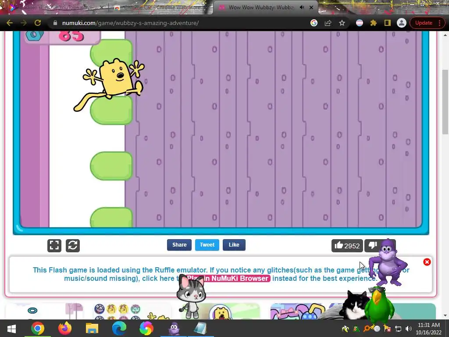449x337 pixels.
Task: Click the Tweet button
Action: pyautogui.click(x=207, y=245)
